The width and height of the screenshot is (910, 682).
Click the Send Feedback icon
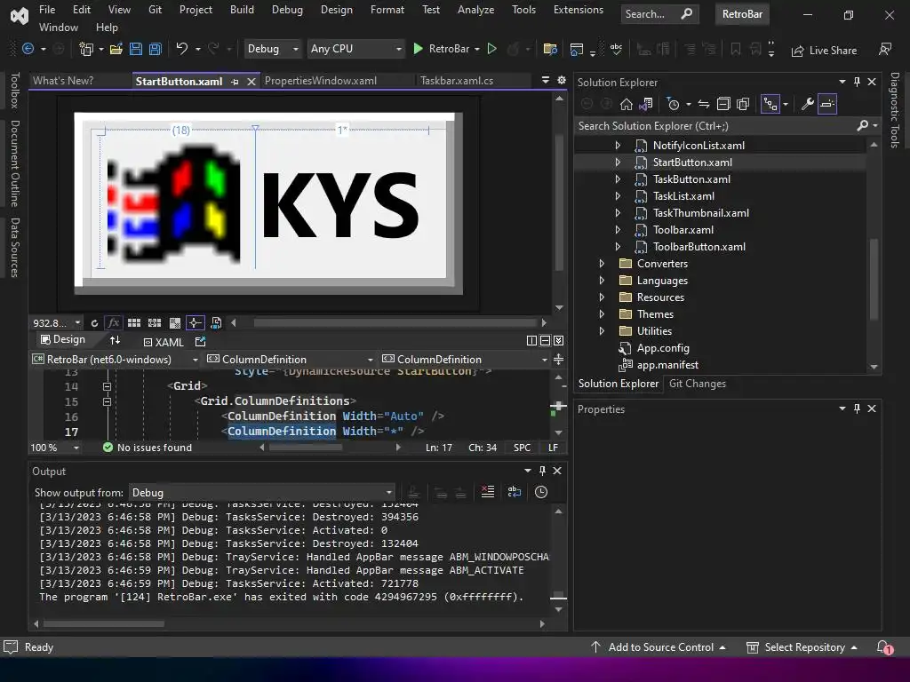pyautogui.click(x=885, y=50)
